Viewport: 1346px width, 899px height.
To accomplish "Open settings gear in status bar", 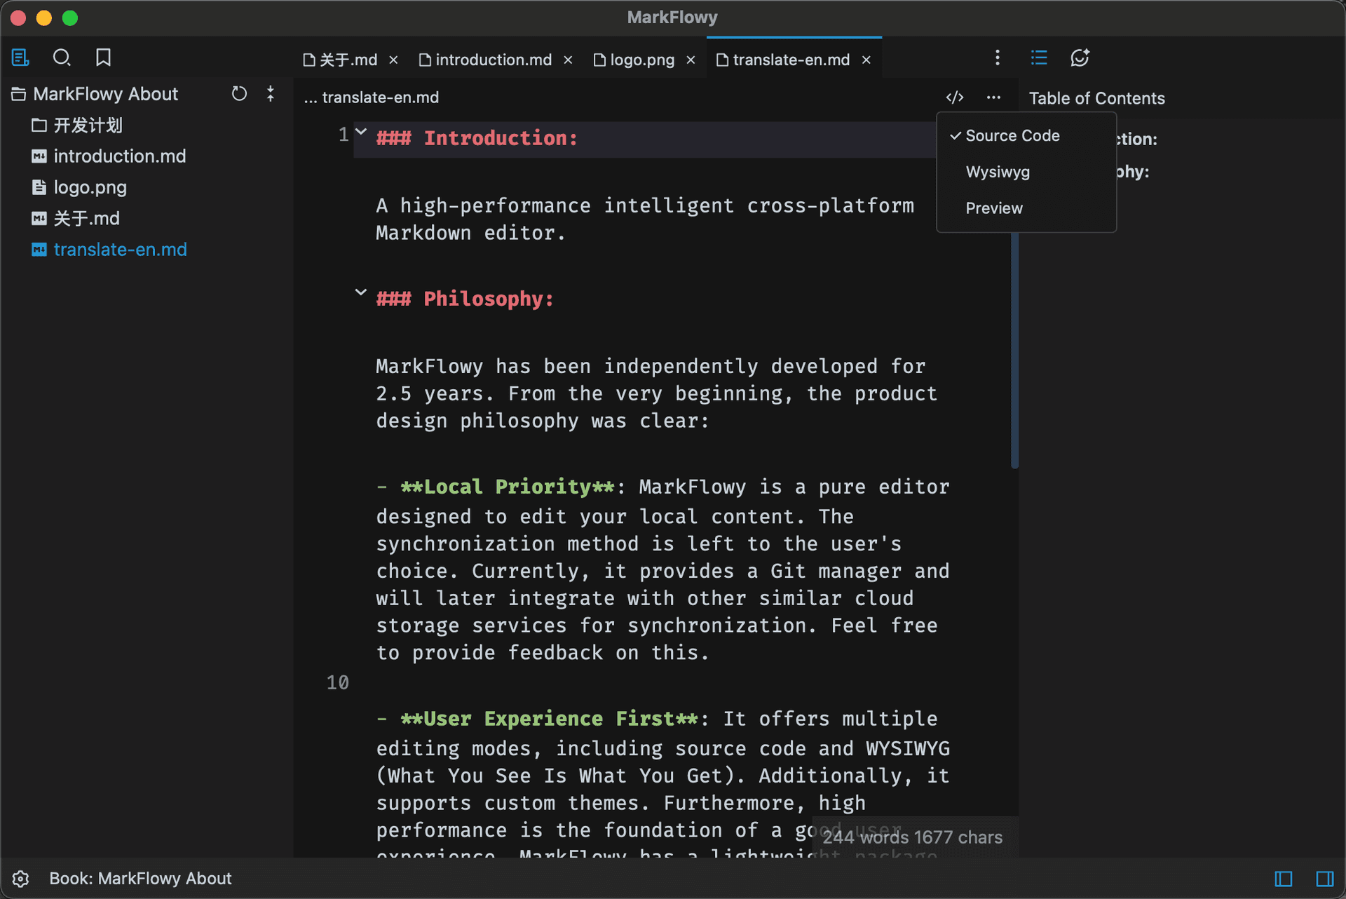I will click(20, 879).
